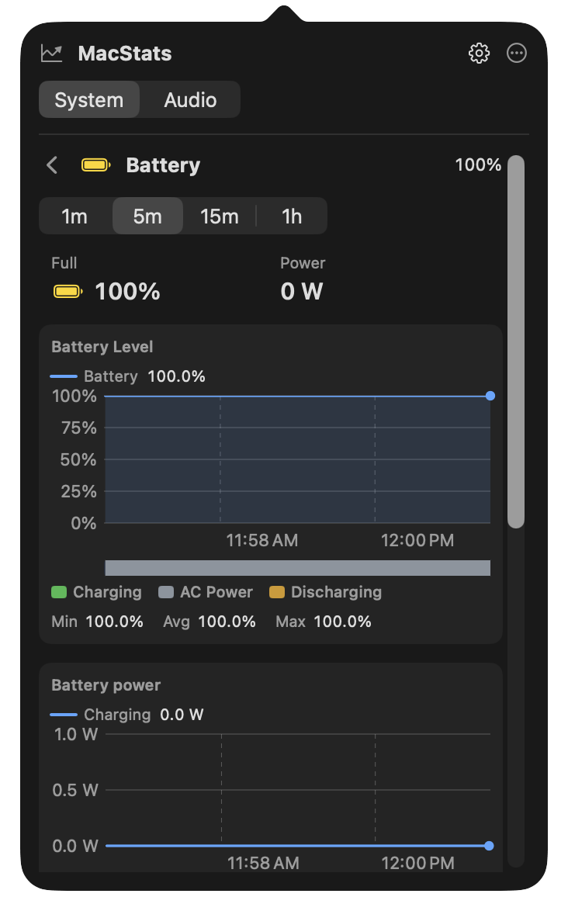This screenshot has width=568, height=911.
Task: Click the blue Charging legend line
Action: pyautogui.click(x=64, y=715)
